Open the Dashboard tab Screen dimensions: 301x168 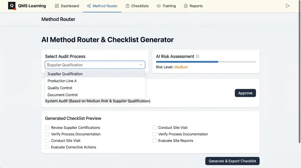coord(67,6)
